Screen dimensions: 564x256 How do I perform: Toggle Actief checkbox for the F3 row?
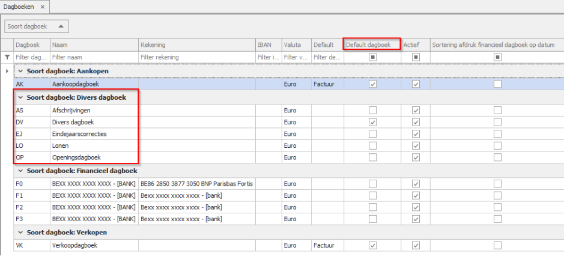click(416, 219)
